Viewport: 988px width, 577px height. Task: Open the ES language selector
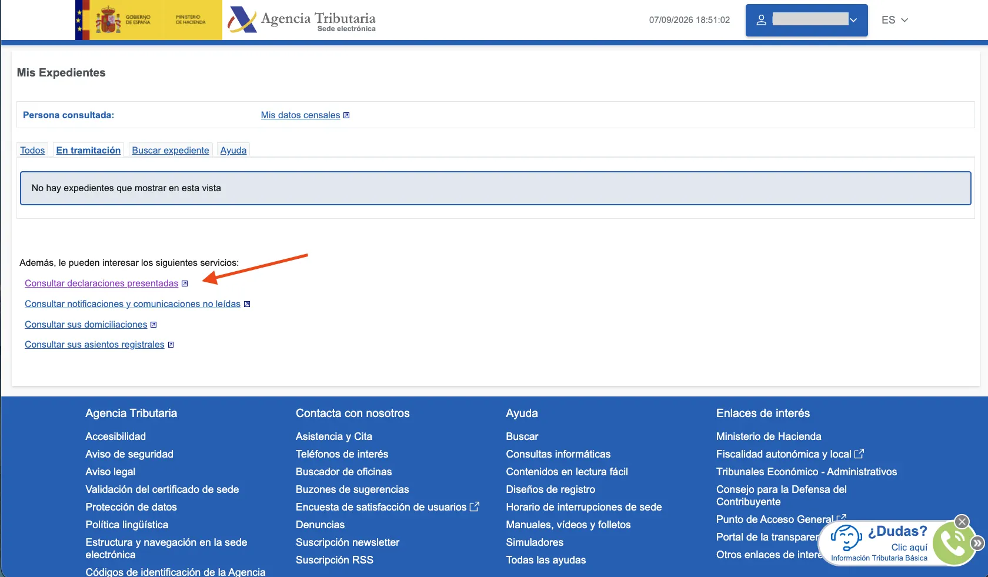tap(894, 20)
